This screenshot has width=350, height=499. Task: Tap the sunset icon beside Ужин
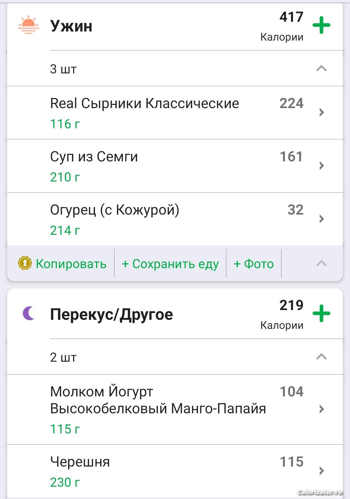pos(29,25)
